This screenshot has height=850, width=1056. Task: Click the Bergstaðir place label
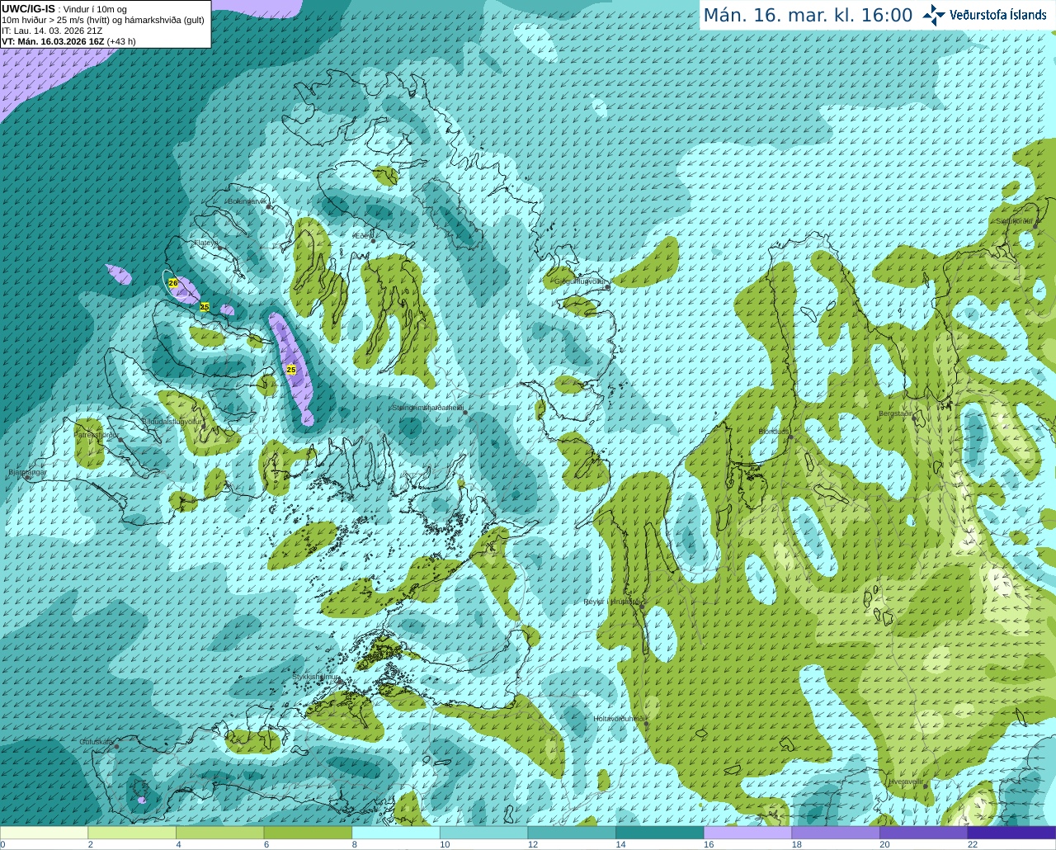click(896, 413)
